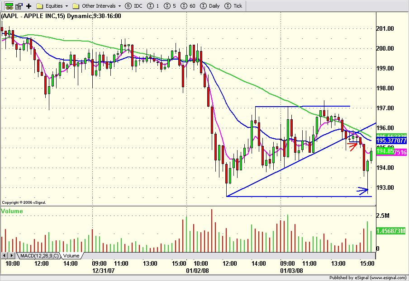
Task: Switch to the 1-minute interval
Action: [x=153, y=6]
